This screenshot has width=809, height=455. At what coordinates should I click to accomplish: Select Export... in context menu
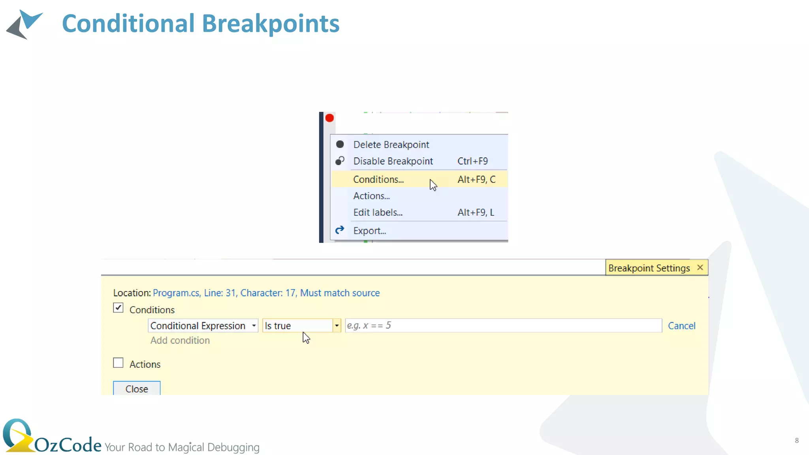(420, 231)
